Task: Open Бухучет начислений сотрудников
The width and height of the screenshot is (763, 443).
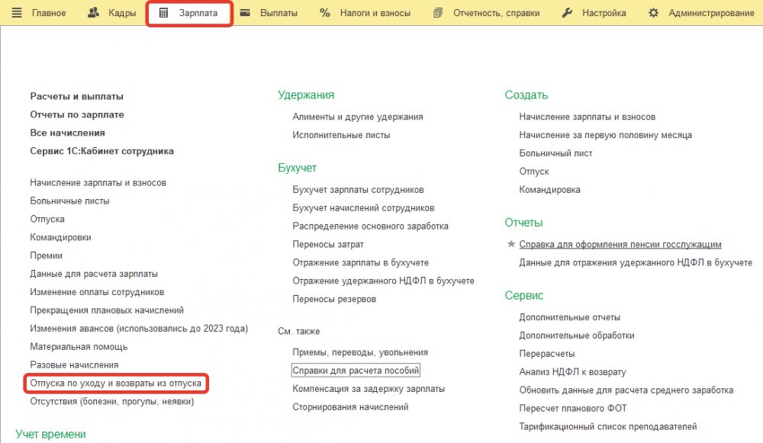Action: [x=363, y=208]
